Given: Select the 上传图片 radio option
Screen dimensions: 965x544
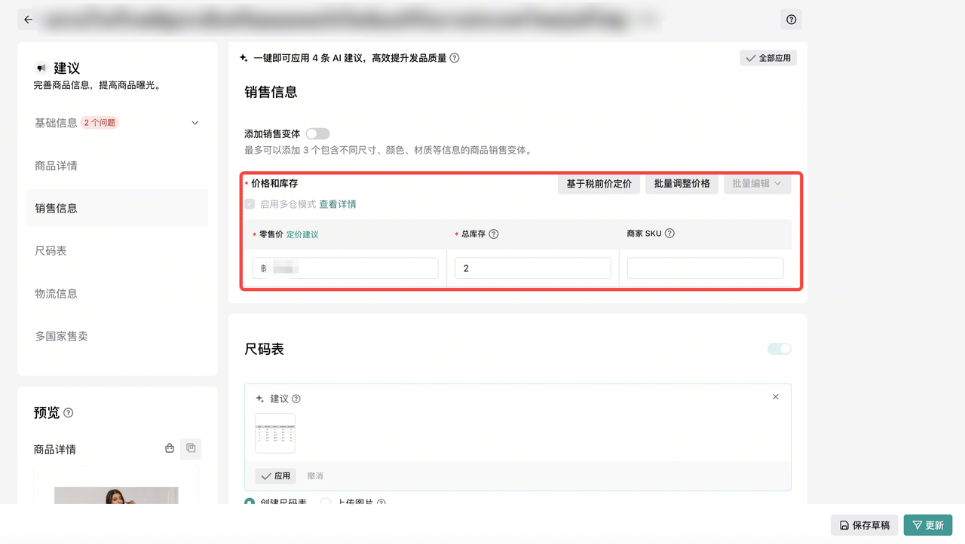Looking at the screenshot, I should (326, 503).
